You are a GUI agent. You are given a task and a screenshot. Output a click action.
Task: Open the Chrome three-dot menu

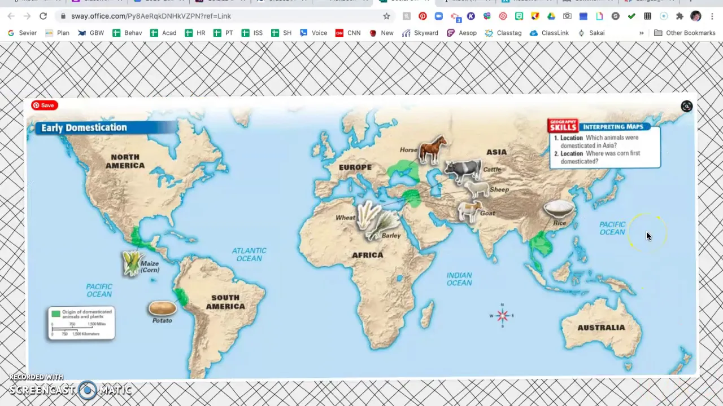tap(712, 16)
